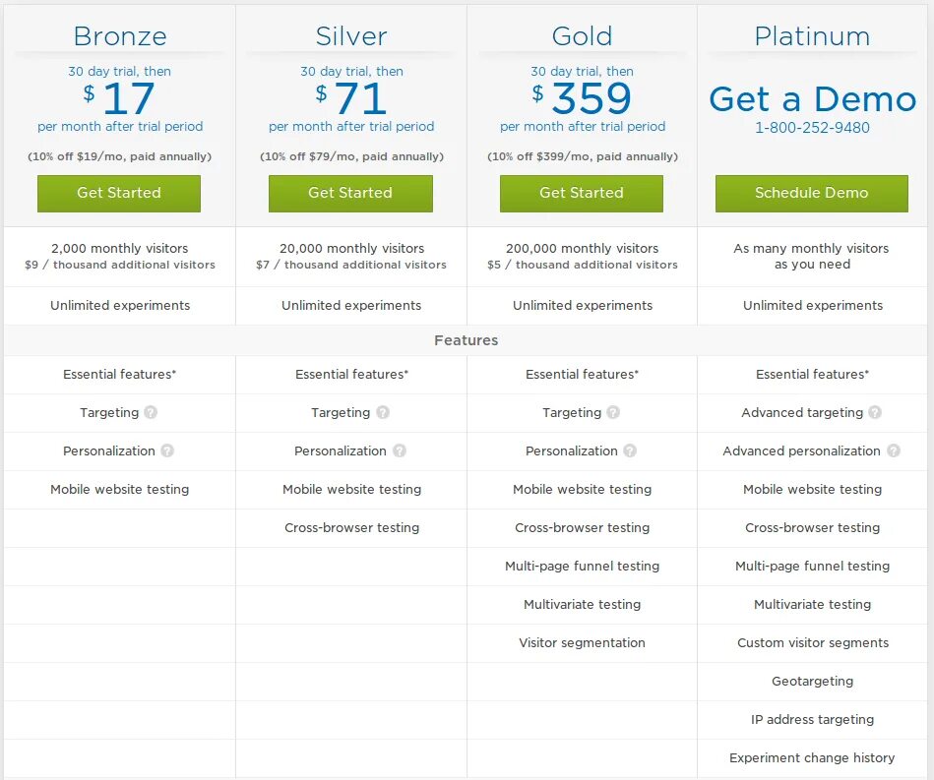
Task: Click help icon beside Advanced targeting
Action: [x=875, y=412]
